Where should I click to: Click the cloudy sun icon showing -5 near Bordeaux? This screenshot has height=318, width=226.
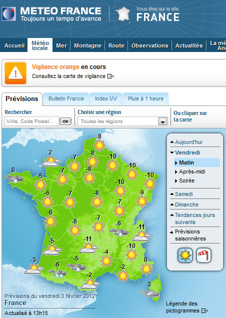point(52,250)
